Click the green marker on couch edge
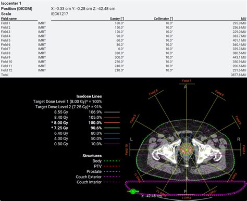The width and height of the screenshot is (247, 201). (133, 192)
